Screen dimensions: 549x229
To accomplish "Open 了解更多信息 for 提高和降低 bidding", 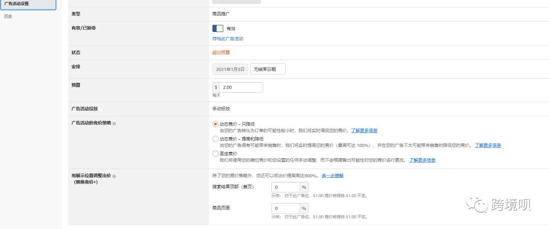I will [x=488, y=145].
